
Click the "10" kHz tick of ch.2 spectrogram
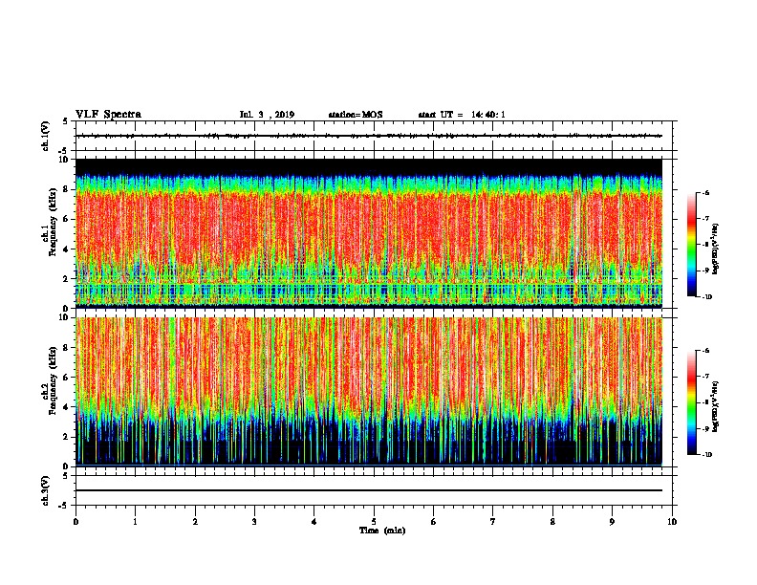click(65, 317)
